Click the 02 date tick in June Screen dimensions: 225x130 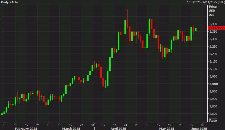click(x=192, y=125)
